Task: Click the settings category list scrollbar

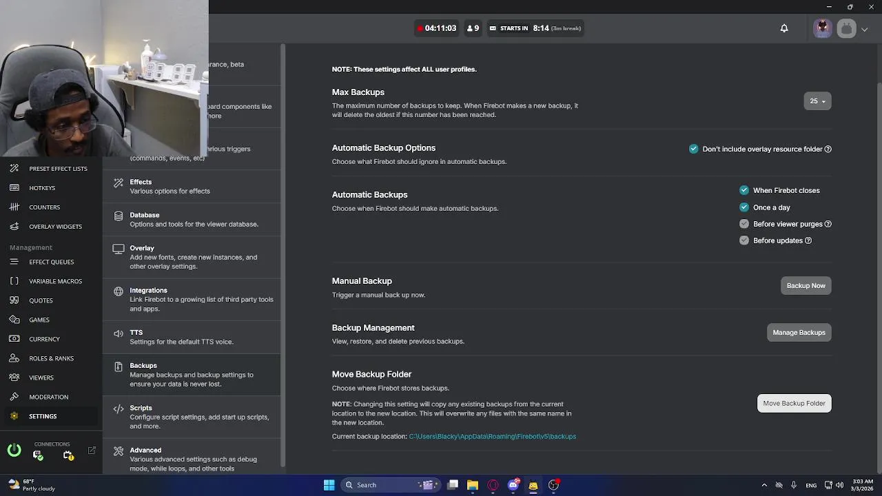Action: pos(283,256)
